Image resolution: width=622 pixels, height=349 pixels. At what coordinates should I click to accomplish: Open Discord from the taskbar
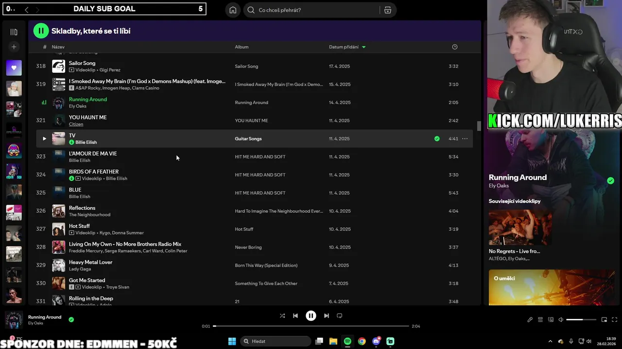(x=376, y=341)
